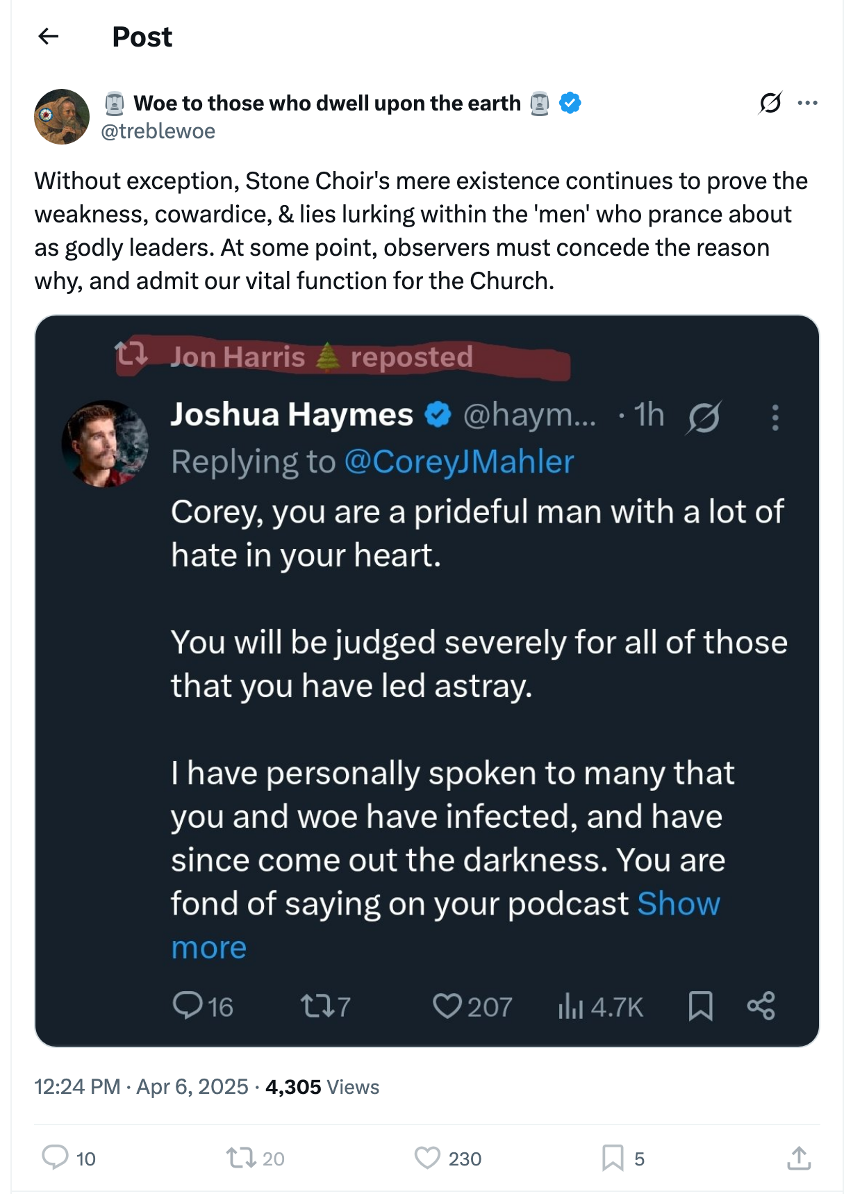Click the Joshua Haymes avatar in the screenshot

(105, 443)
